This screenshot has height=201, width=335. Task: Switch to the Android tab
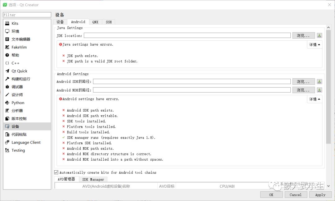78,22
